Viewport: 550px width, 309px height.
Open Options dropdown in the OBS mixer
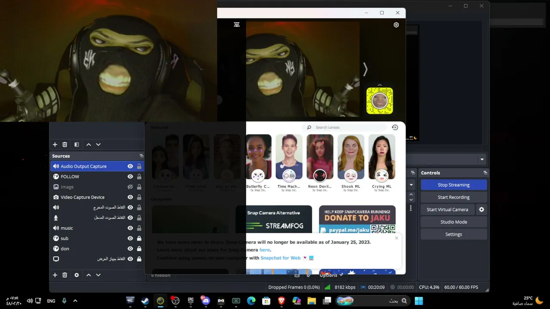click(331, 275)
